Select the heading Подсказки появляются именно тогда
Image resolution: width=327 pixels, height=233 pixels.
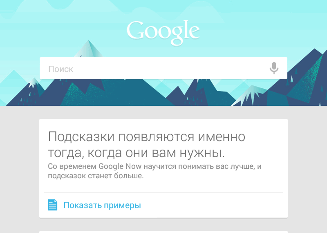(147, 144)
